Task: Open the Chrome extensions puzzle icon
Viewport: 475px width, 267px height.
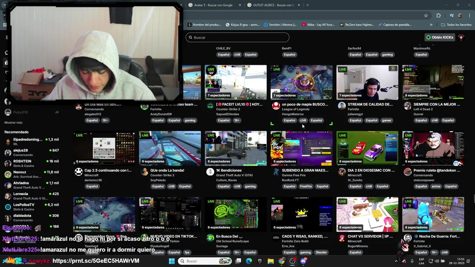Action: pyautogui.click(x=439, y=16)
